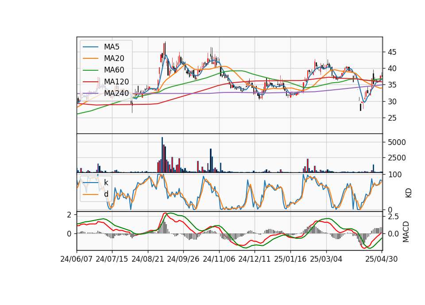Click the 25/01/16 date tick label
425x305 pixels.
(x=290, y=259)
